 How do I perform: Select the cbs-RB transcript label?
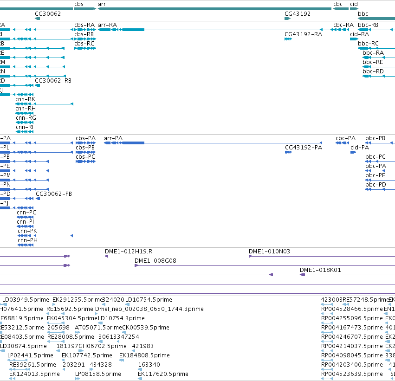pyautogui.click(x=84, y=34)
